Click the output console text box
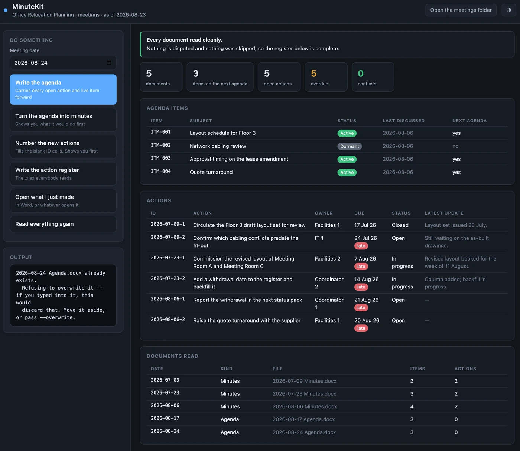Screen dimensions: 520x451 (x=63, y=295)
